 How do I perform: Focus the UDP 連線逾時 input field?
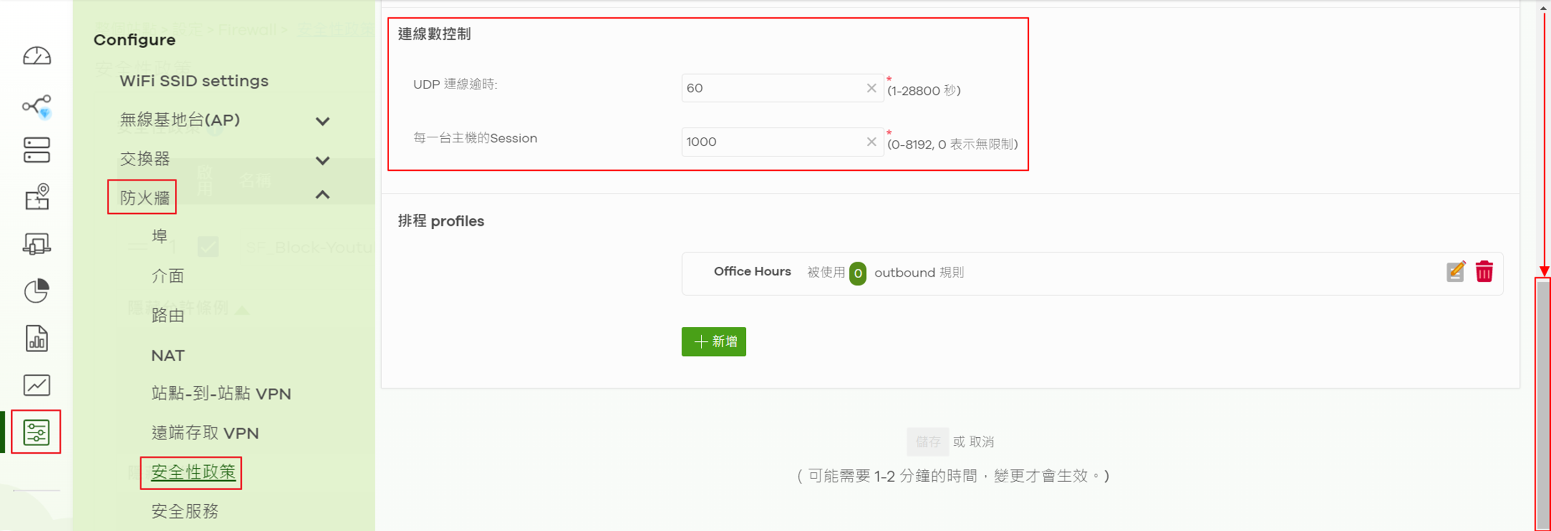point(782,88)
